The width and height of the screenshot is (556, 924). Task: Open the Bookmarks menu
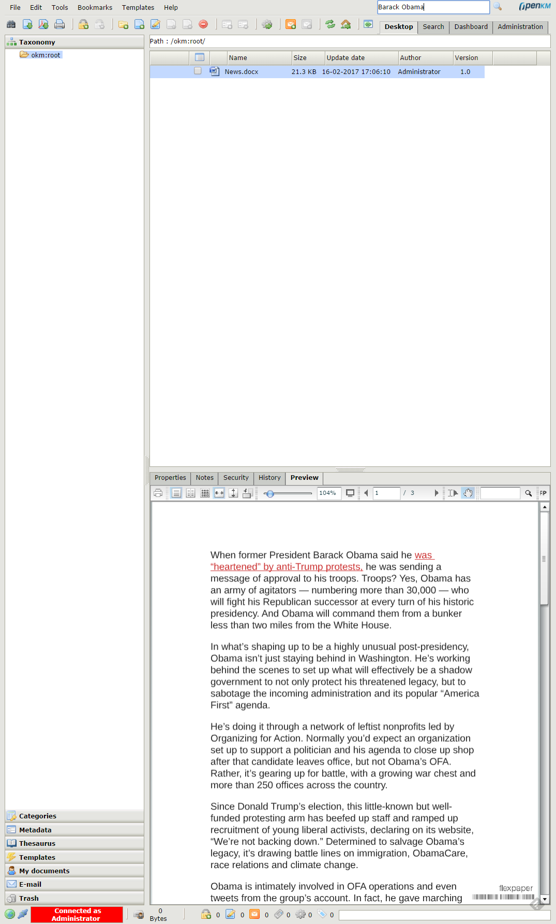click(x=95, y=8)
